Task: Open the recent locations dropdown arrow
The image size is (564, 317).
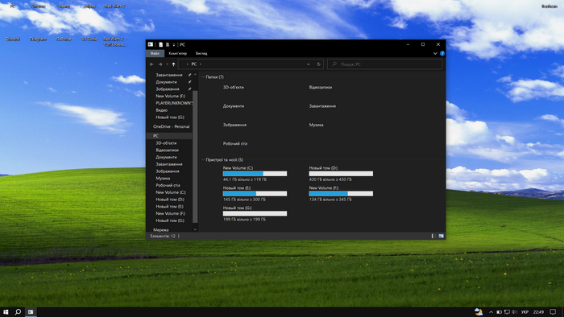Action: 168,64
